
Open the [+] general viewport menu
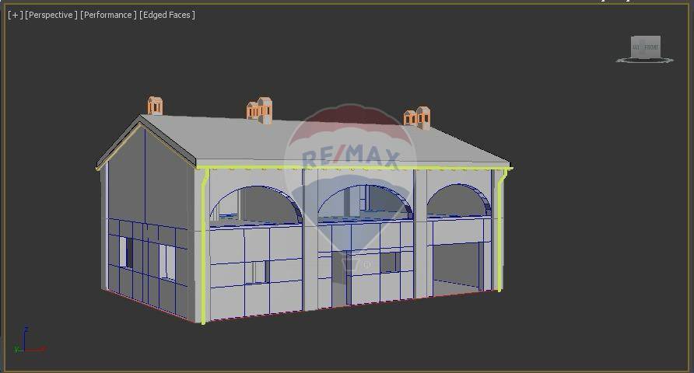[15, 15]
